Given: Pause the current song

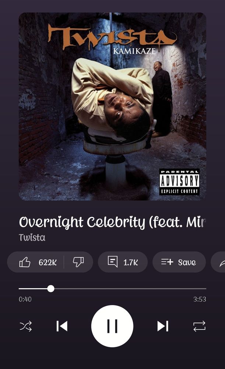Looking at the screenshot, I should (112, 326).
